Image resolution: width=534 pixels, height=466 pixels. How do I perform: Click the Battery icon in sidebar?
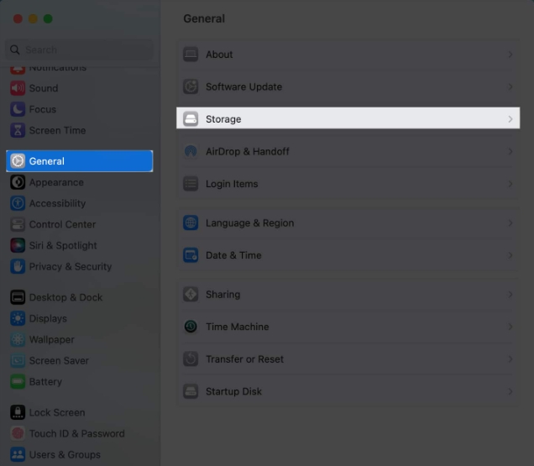coord(18,382)
